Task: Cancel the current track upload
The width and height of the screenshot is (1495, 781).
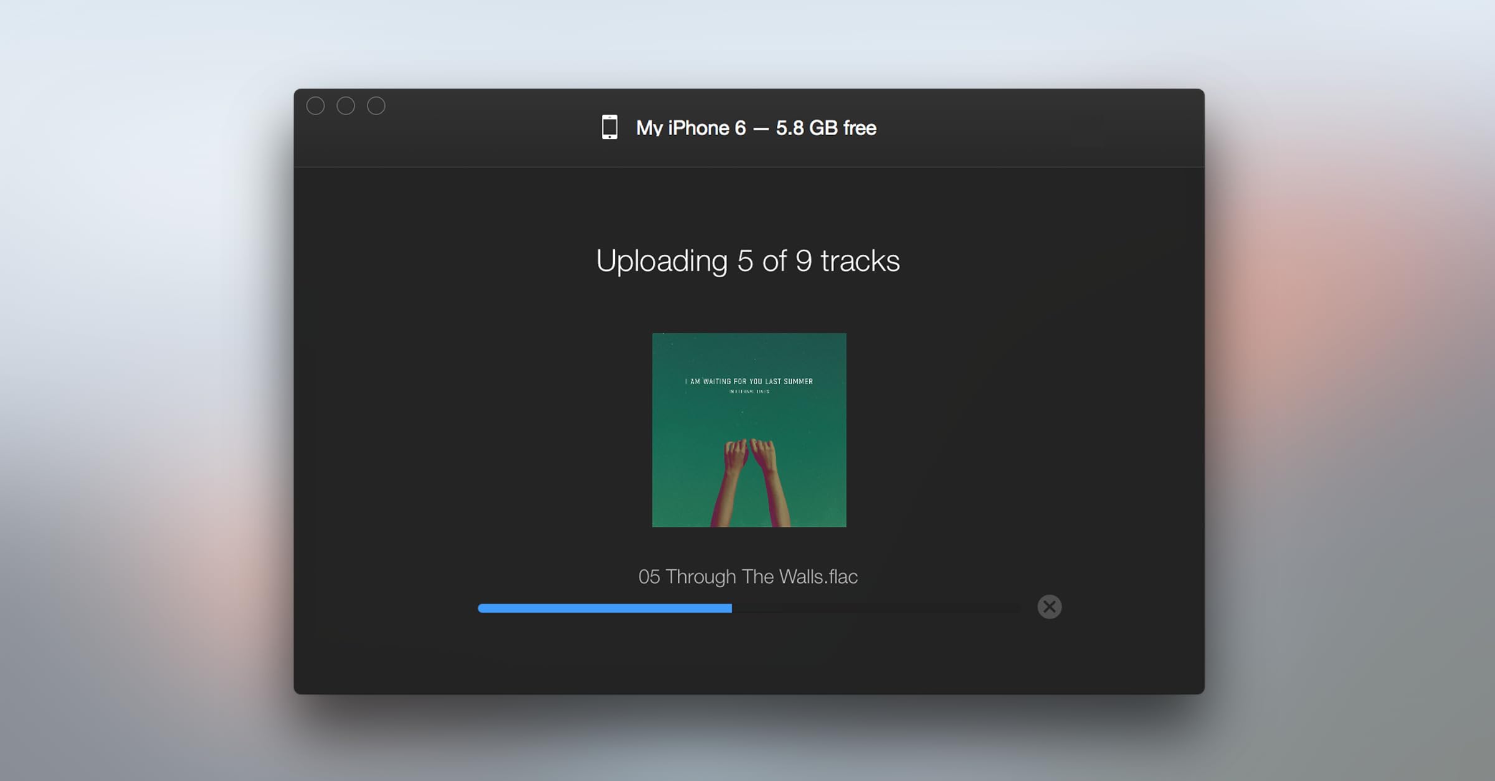Action: click(x=1049, y=607)
